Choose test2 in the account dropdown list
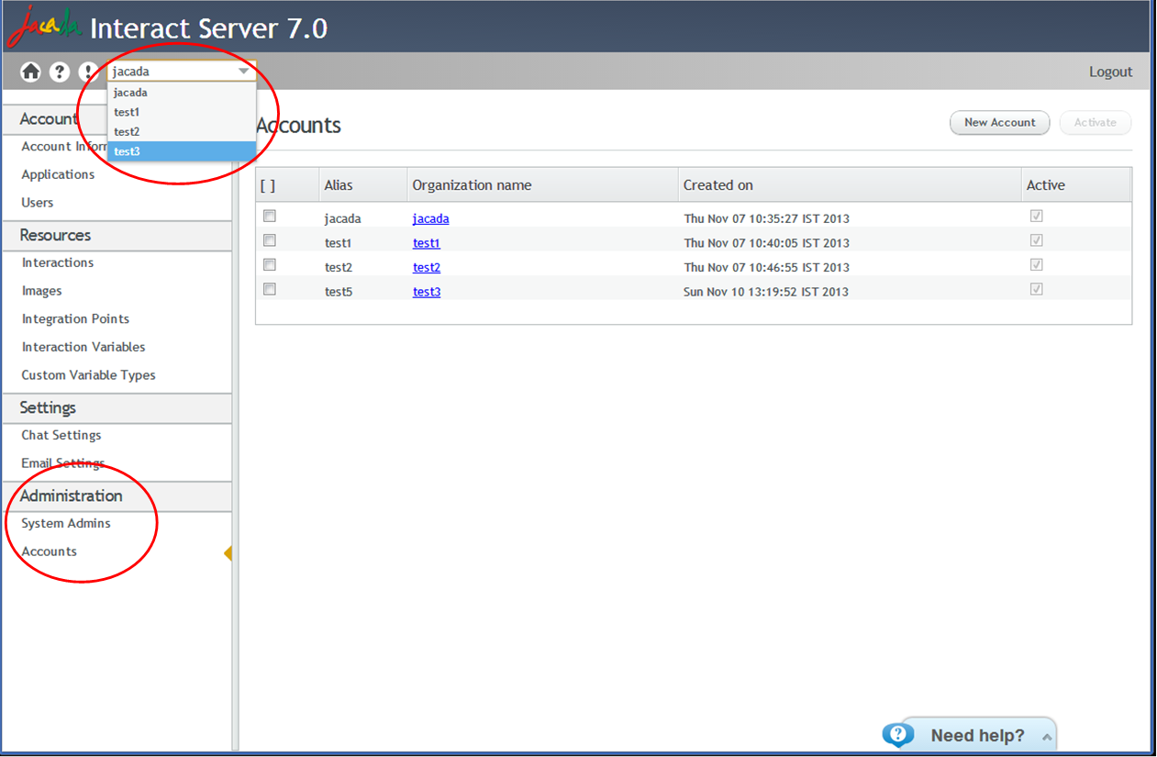 [x=182, y=131]
